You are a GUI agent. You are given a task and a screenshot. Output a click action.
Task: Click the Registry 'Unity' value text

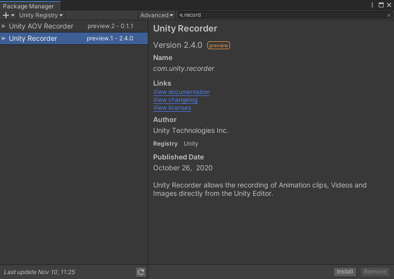click(191, 144)
